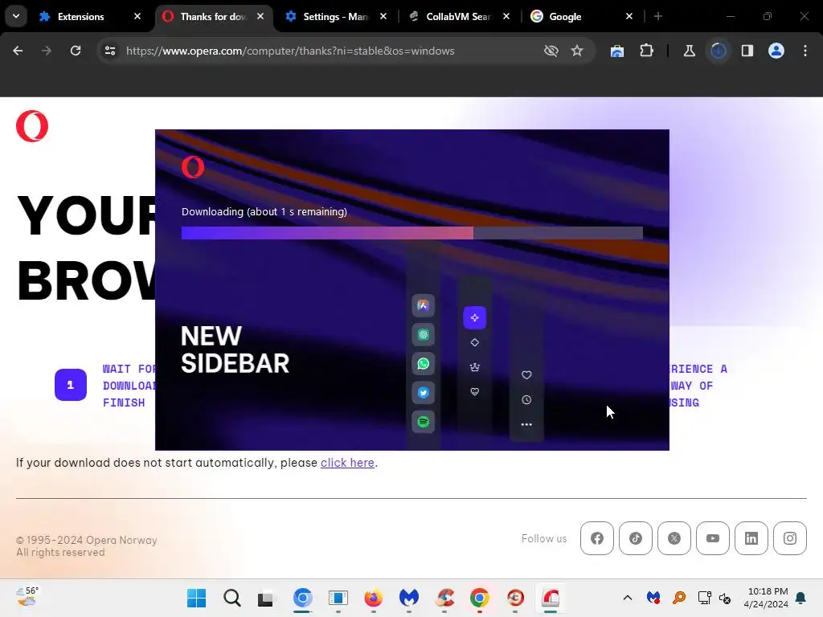823x617 pixels.
Task: Open Windows taskbar search
Action: click(x=231, y=598)
